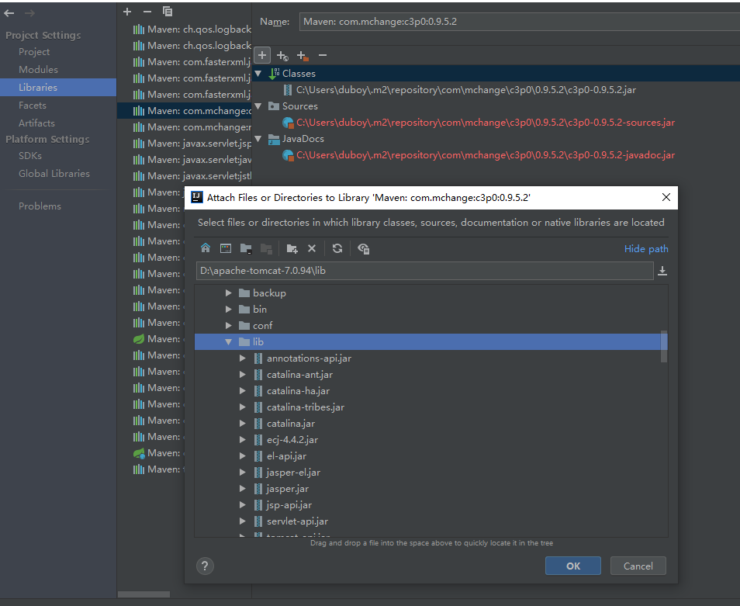Open the help question mark icon
Screen dimensions: 740x606
205,566
